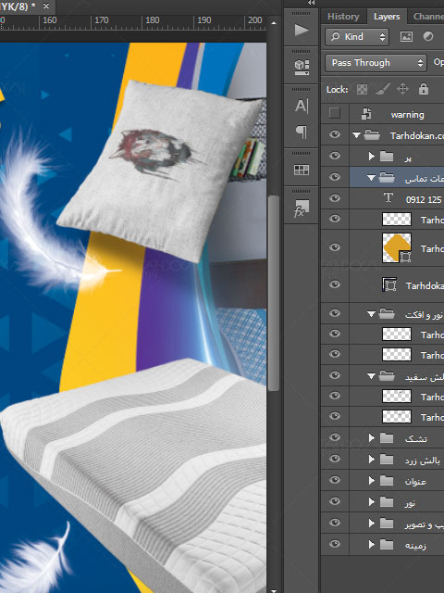This screenshot has width=444, height=593.
Task: Click the warning smart object icon
Action: 366,114
